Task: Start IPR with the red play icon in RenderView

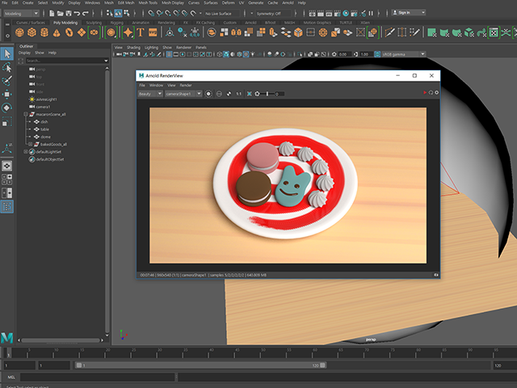Action: click(425, 93)
